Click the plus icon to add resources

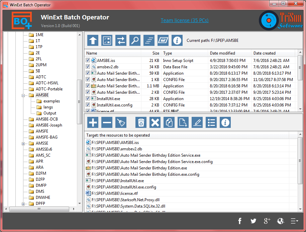[x=93, y=123]
